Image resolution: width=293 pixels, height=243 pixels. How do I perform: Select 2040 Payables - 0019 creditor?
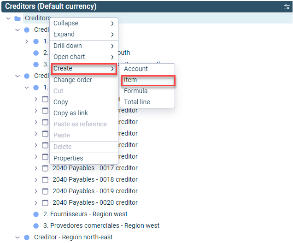(x=95, y=191)
